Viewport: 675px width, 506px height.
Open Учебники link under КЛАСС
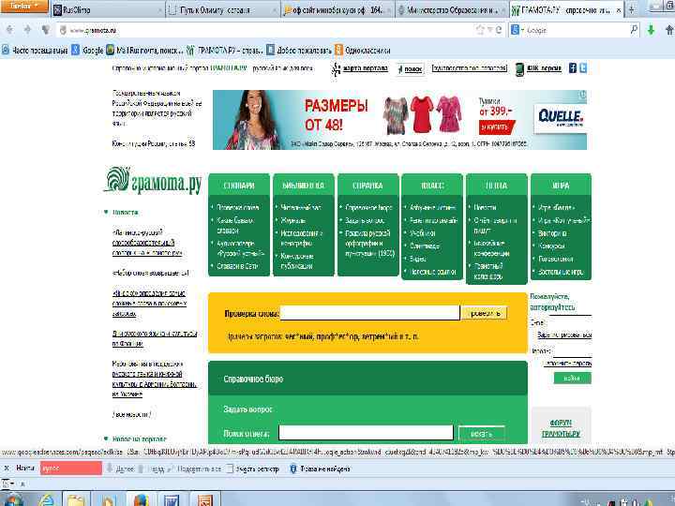tap(422, 233)
